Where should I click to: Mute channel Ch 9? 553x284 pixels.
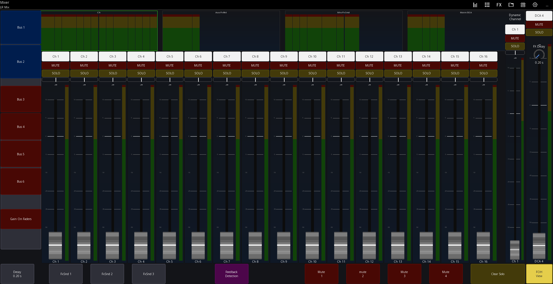(x=284, y=65)
